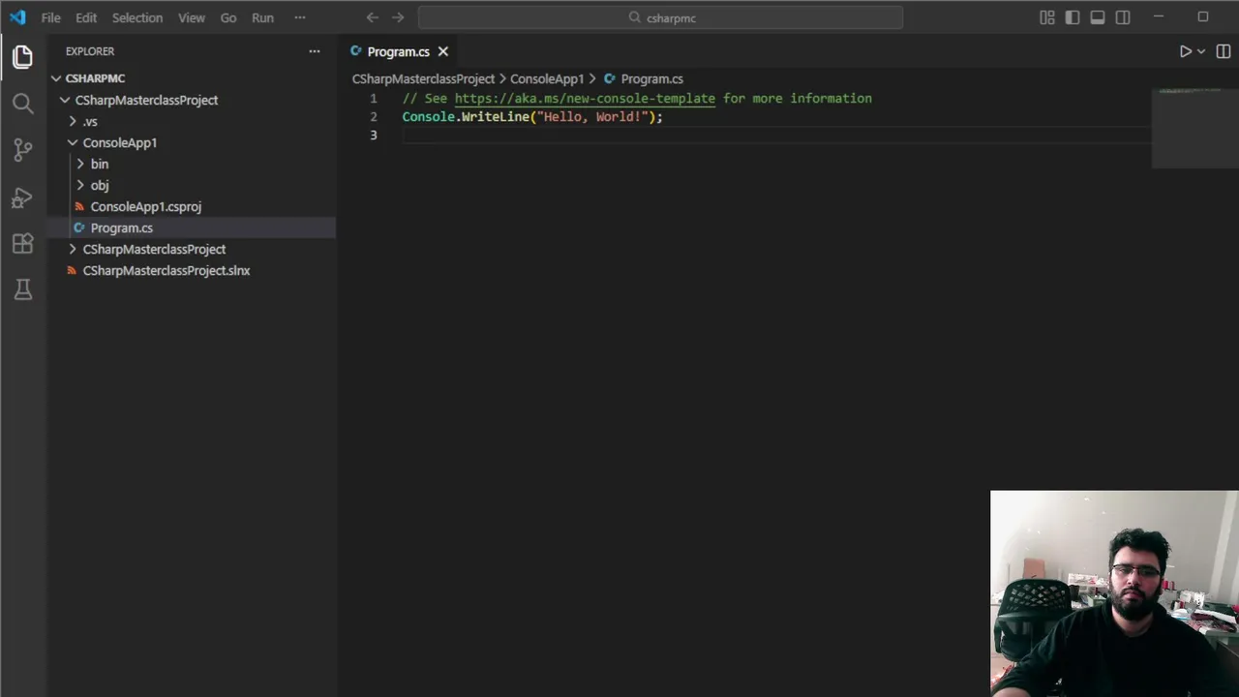Toggle the bottom panel
The image size is (1239, 697).
(x=1098, y=17)
